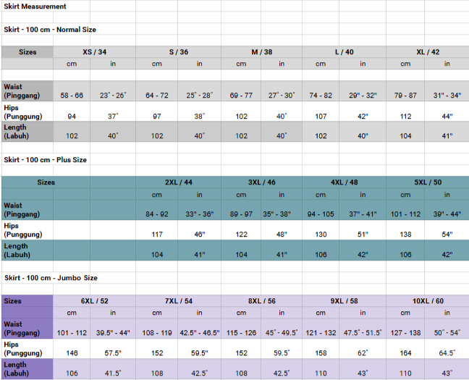Viewport: 469px width, 380px height.
Task: Select the Jumbo Size section heading
Action: click(x=51, y=278)
